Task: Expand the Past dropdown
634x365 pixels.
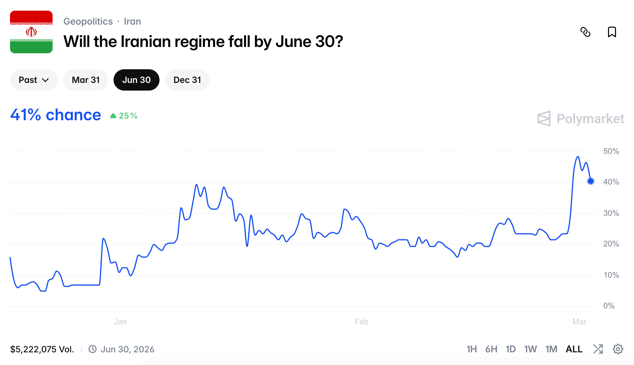Action: (x=34, y=80)
